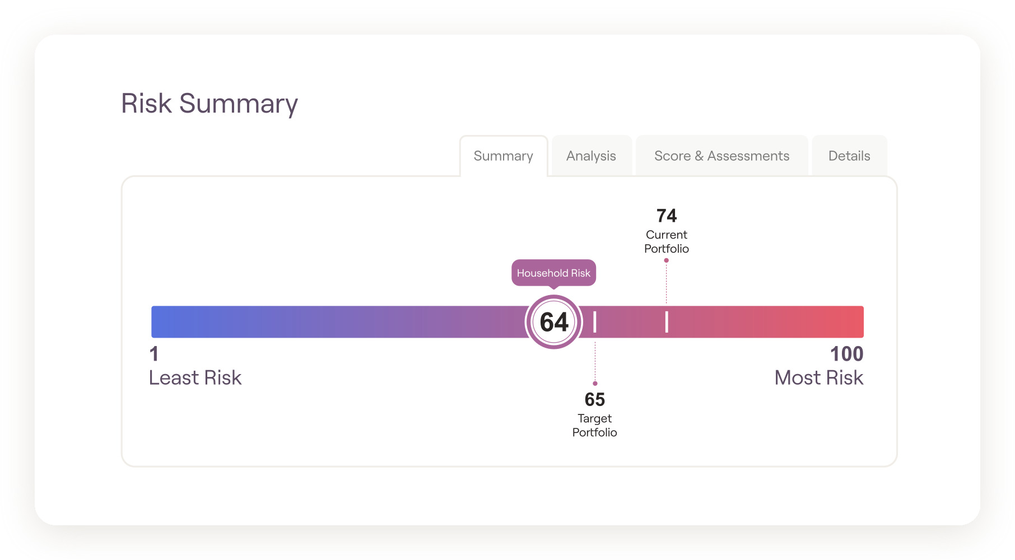Go to the Details tab
The image size is (1015, 560).
pyautogui.click(x=849, y=156)
